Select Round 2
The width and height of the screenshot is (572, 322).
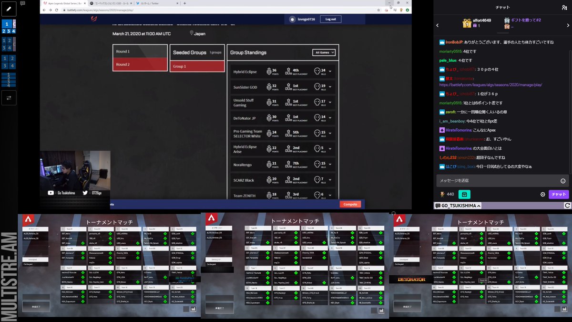click(140, 64)
